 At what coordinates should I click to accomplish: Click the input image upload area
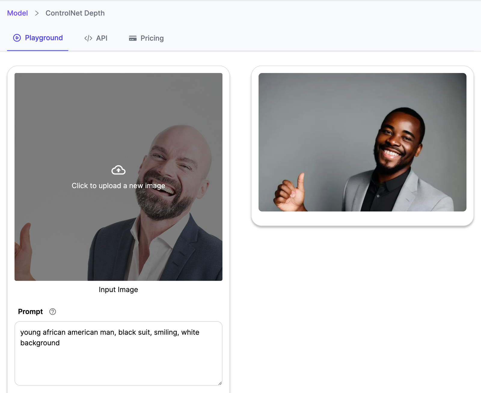pos(118,228)
